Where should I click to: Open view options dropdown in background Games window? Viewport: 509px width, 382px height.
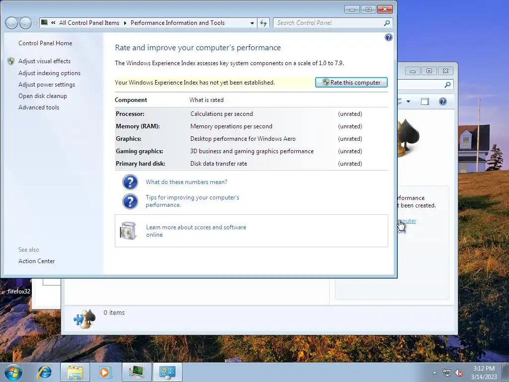click(x=408, y=101)
